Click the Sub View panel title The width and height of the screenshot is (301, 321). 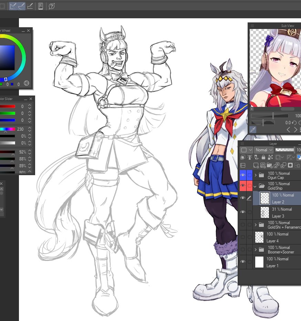click(288, 26)
